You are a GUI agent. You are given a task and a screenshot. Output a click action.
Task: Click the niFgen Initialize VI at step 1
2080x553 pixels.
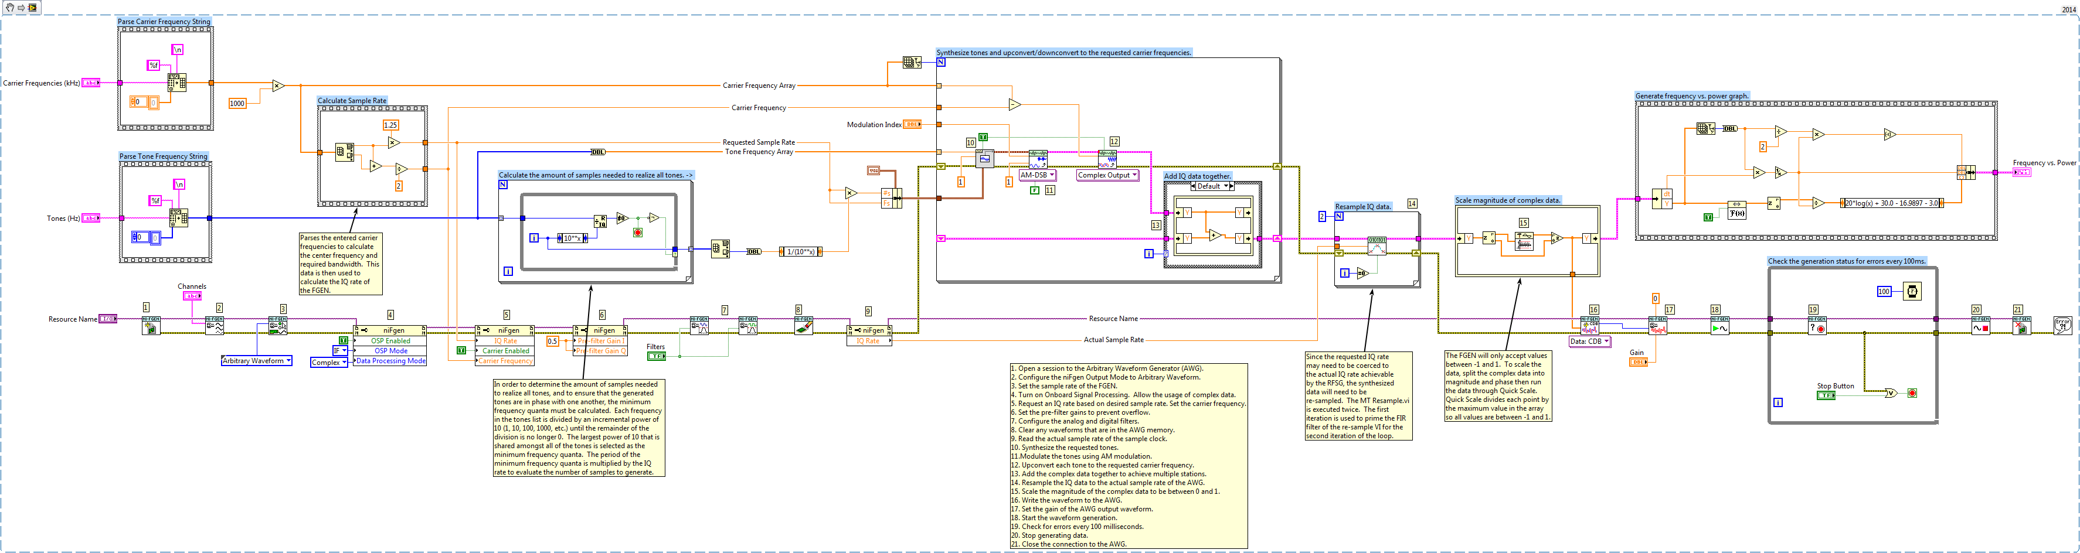(151, 325)
